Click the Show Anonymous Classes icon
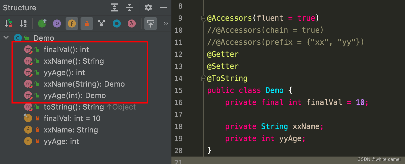This screenshot has width=405, height=164. (116, 24)
